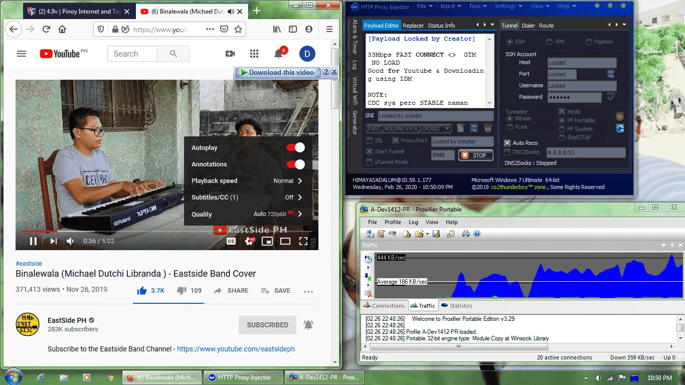Viewport: 685px width, 385px height.
Task: Toggle Annotations switch off
Action: [295, 164]
